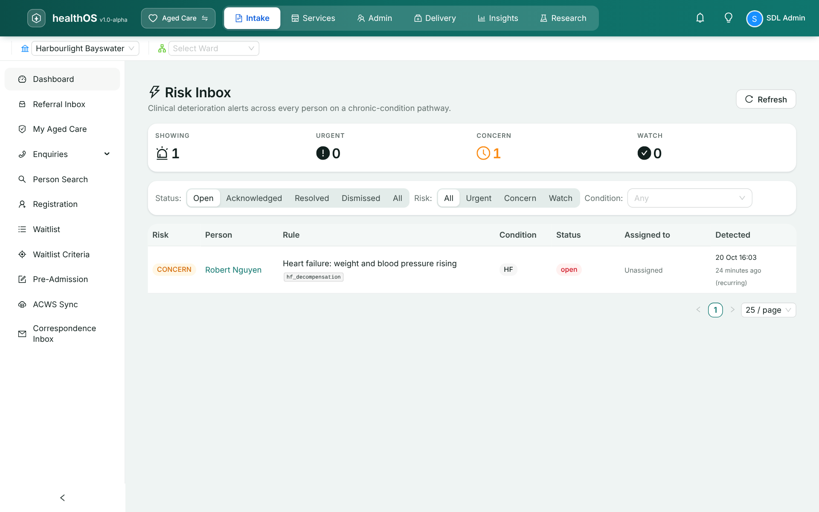
Task: Click page number 1
Action: pyautogui.click(x=715, y=310)
